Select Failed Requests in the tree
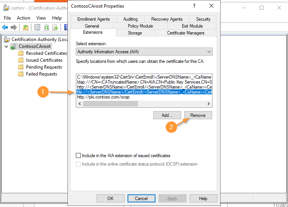 [x=41, y=74]
